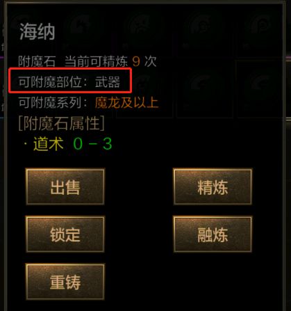
Task: Click the 附魔石 item type label
Action: [37, 61]
